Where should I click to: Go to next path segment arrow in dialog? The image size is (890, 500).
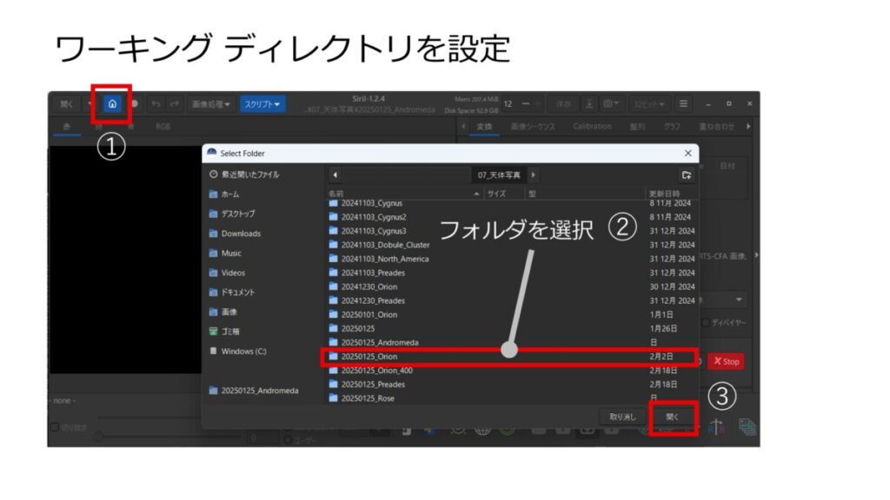pos(533,174)
